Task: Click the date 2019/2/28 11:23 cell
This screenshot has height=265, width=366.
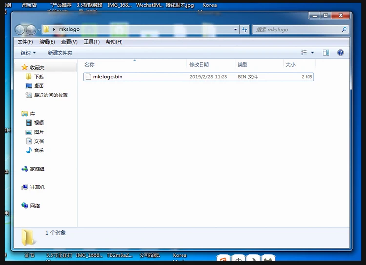Action: 208,76
